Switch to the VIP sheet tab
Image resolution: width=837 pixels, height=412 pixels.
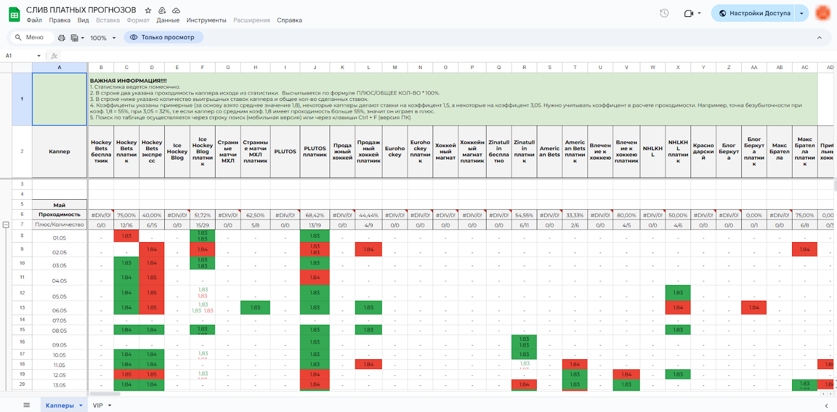[x=98, y=405]
